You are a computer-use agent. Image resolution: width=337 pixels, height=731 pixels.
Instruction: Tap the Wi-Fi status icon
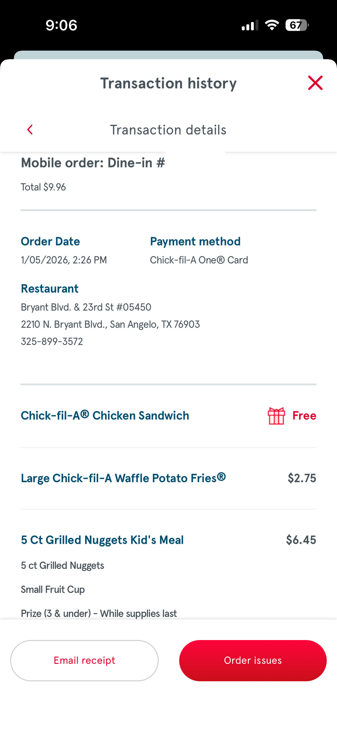pyautogui.click(x=272, y=25)
